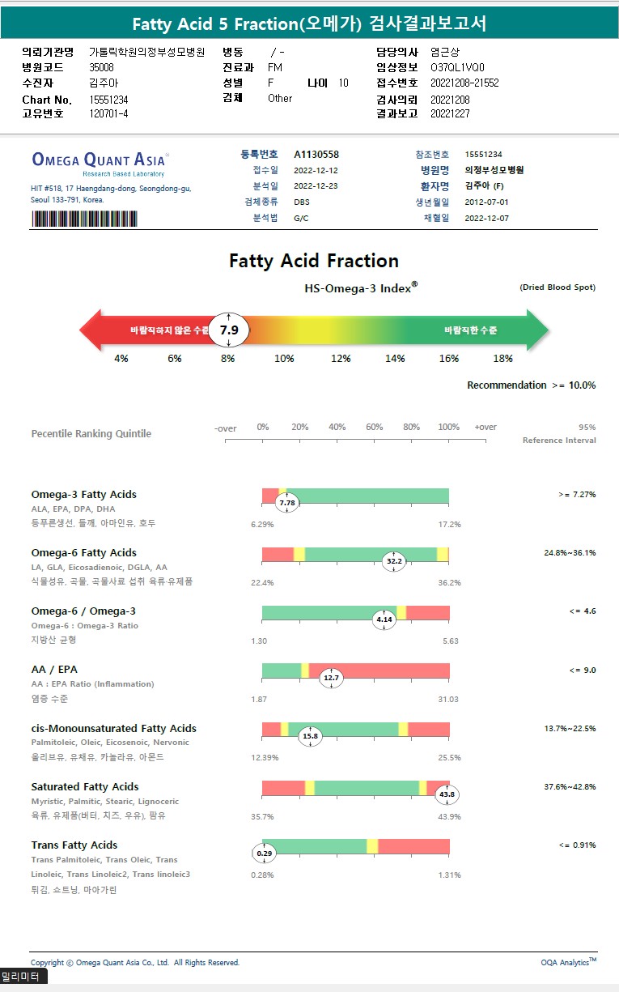Viewport: 619px width, 992px height.
Task: Click the red arrow labeled 바람직하지 않은 수준
Action: click(146, 330)
